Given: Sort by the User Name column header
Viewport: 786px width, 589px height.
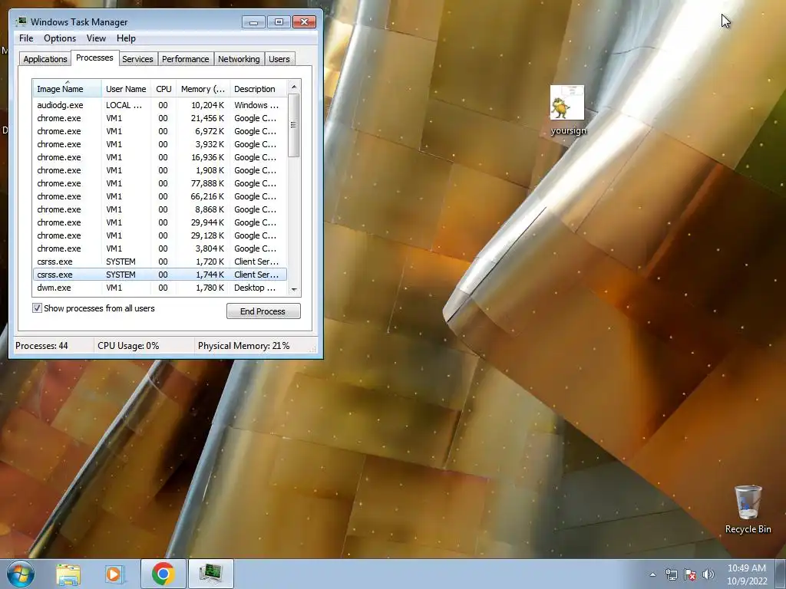Looking at the screenshot, I should [x=126, y=89].
